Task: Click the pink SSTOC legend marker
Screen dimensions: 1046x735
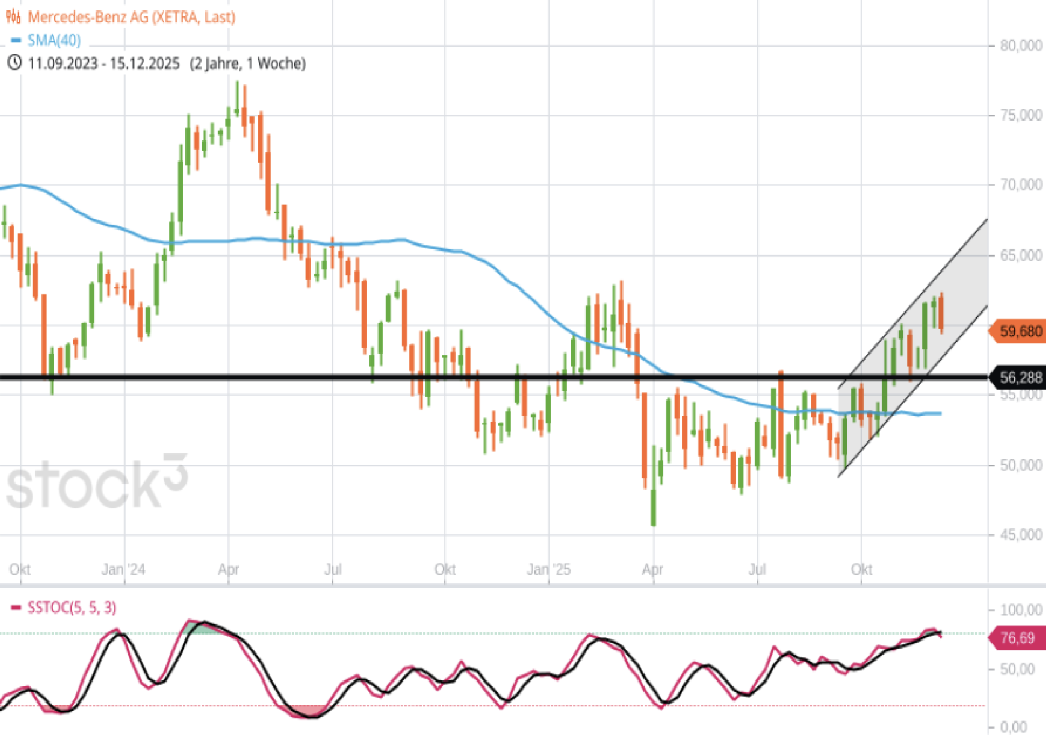Action: tap(16, 608)
